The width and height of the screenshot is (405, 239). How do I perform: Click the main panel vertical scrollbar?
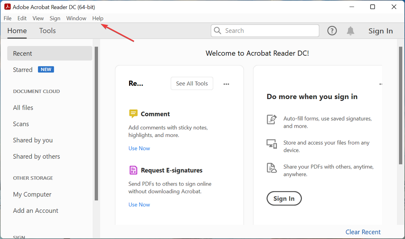point(401,106)
